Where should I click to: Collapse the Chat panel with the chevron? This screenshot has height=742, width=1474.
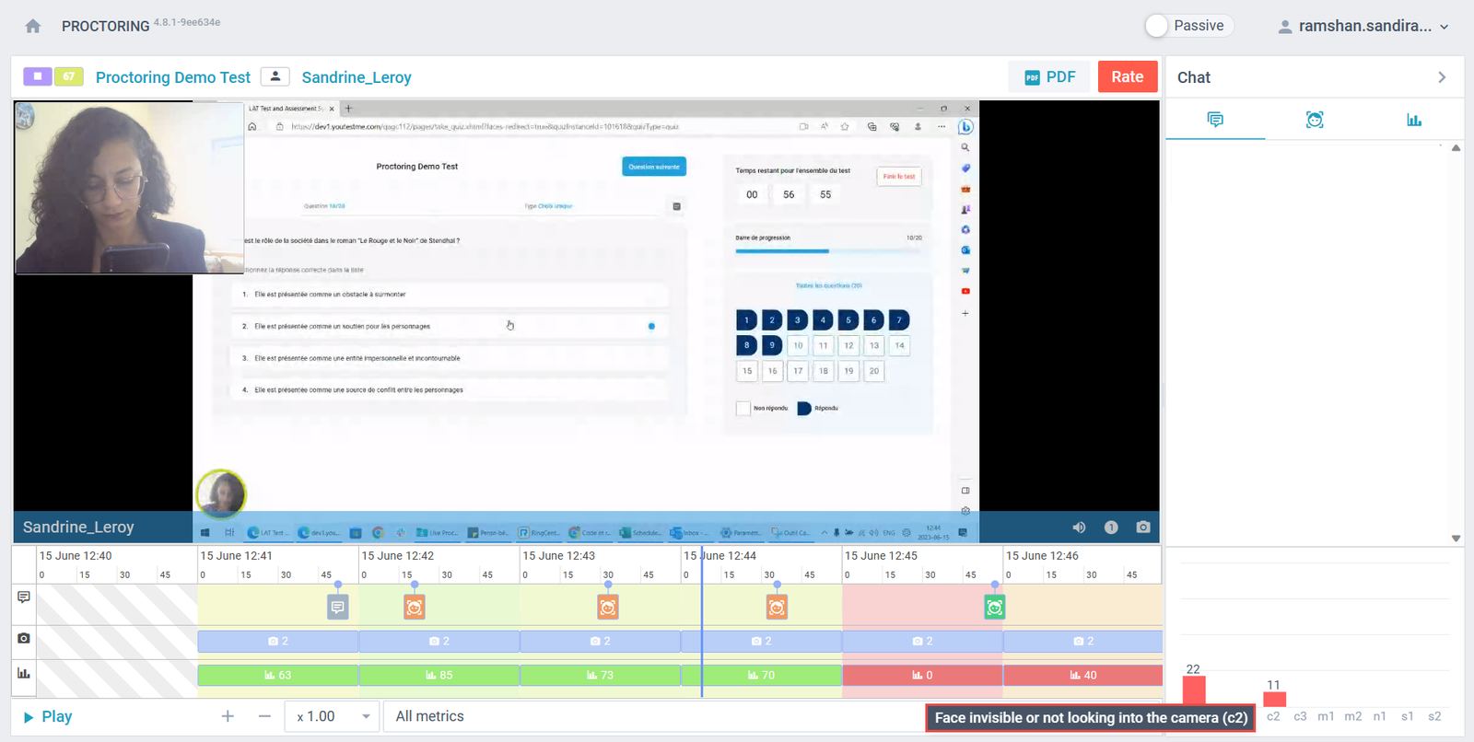(x=1442, y=77)
